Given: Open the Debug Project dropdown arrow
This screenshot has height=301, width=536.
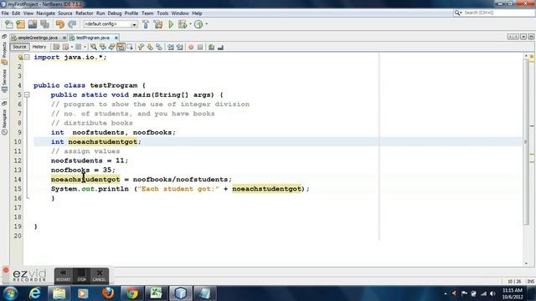Looking at the screenshot, I should 190,24.
